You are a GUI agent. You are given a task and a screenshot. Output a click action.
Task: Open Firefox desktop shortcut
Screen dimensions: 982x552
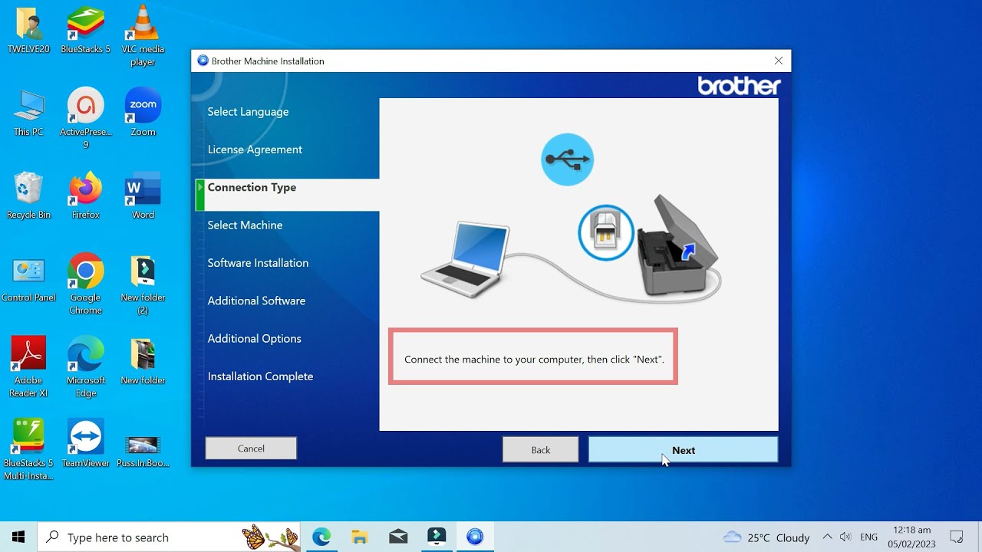(x=85, y=195)
